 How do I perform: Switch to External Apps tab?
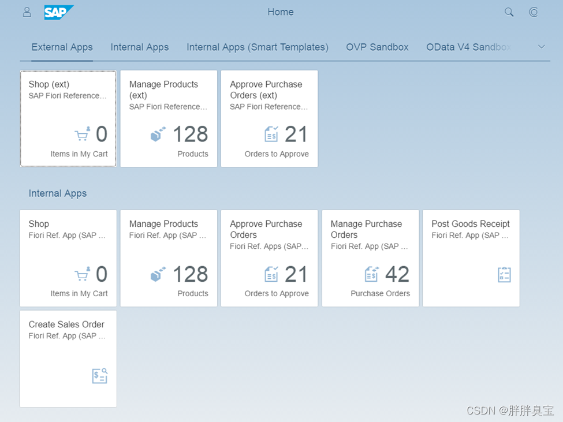point(62,47)
